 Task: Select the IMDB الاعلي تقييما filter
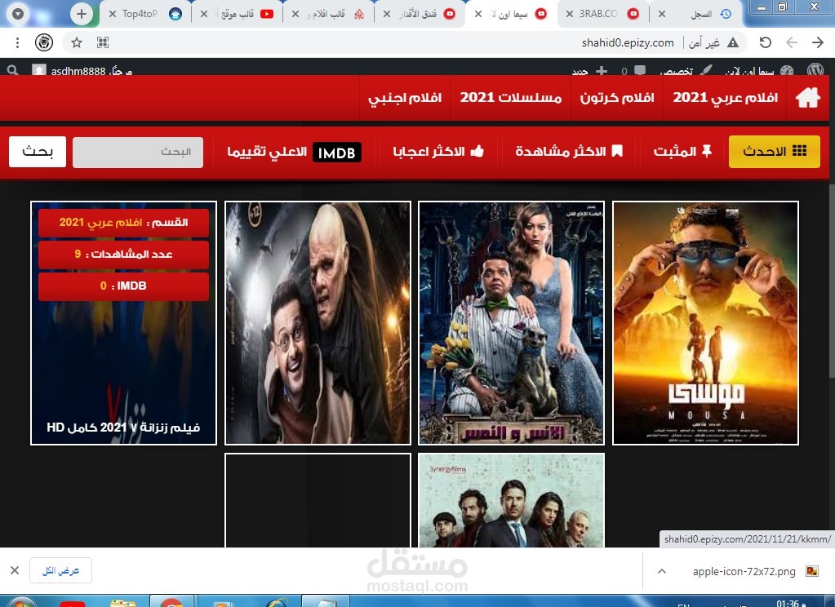click(x=294, y=153)
